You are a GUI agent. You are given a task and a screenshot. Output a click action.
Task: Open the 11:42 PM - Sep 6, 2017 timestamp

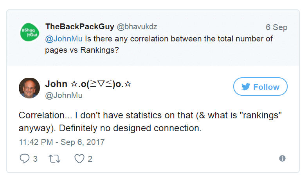tap(62, 142)
